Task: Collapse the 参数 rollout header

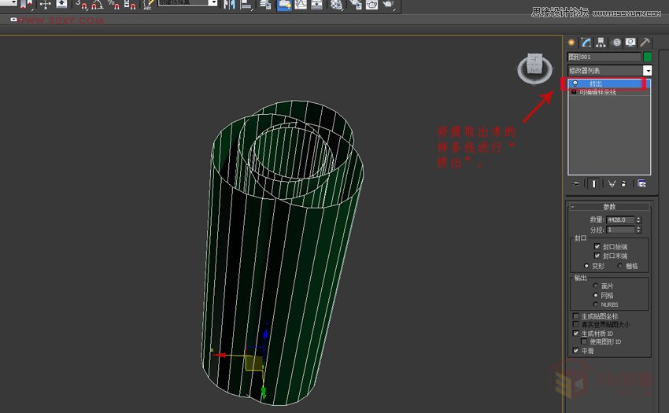Action: pos(609,206)
